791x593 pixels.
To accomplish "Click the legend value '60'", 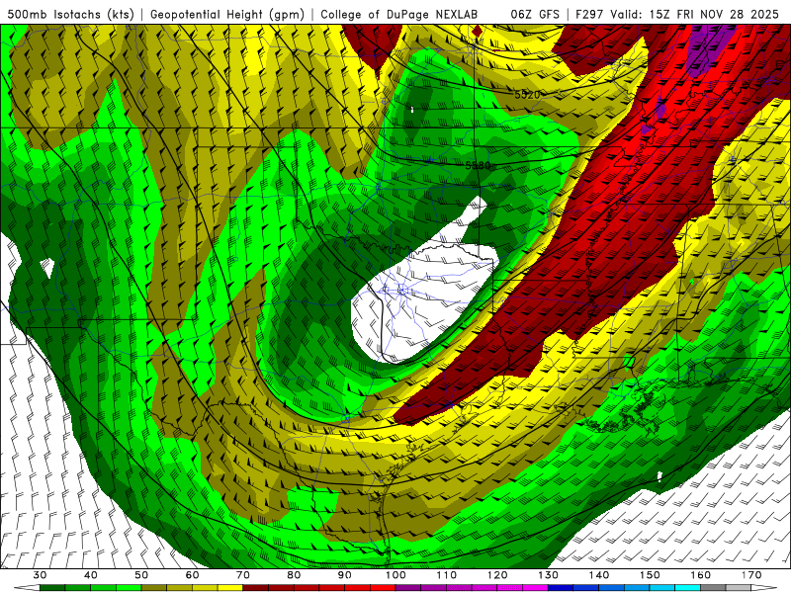I will [x=192, y=575].
